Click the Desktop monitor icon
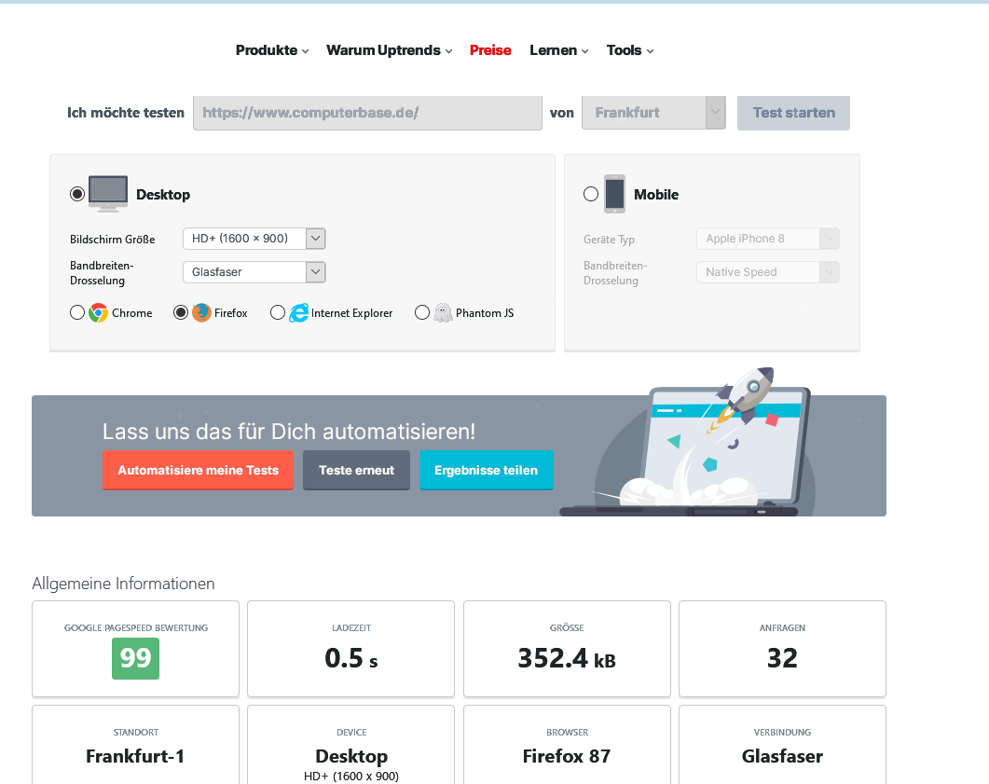The image size is (989, 784). [108, 194]
